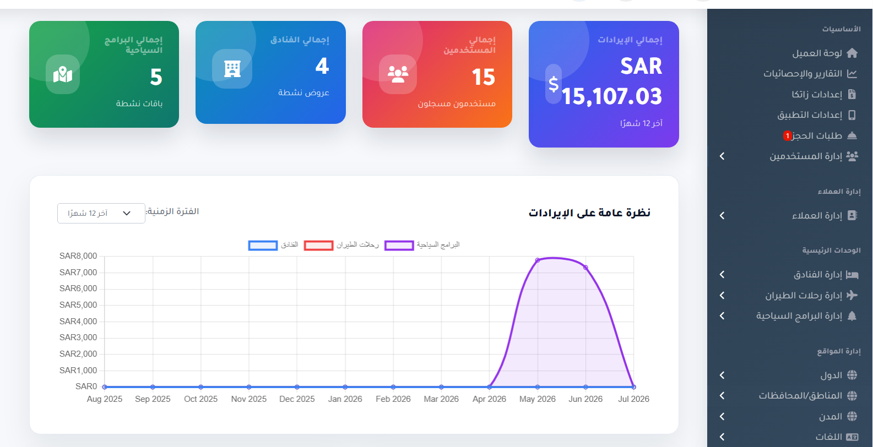
Task: Click the إعدادات زاتكا invoice icon
Action: 852,94
